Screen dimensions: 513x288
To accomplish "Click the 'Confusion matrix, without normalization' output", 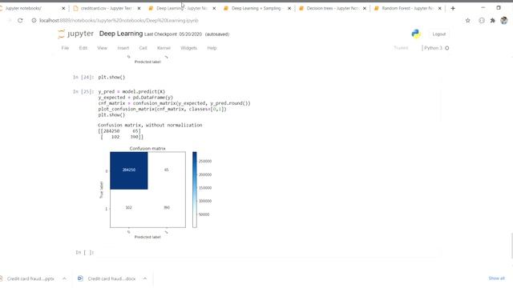I will click(150, 125).
